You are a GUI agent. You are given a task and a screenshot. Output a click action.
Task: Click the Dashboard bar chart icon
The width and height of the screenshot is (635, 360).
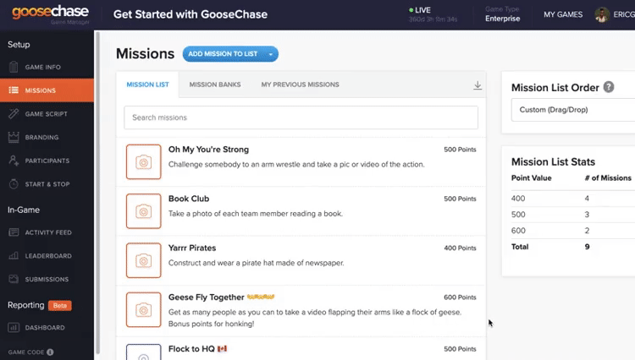pyautogui.click(x=14, y=327)
